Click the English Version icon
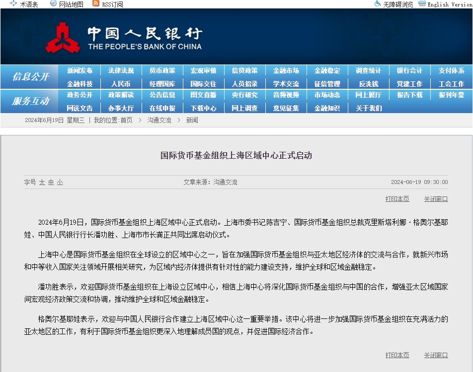This screenshot has height=372, width=473. (x=422, y=4)
